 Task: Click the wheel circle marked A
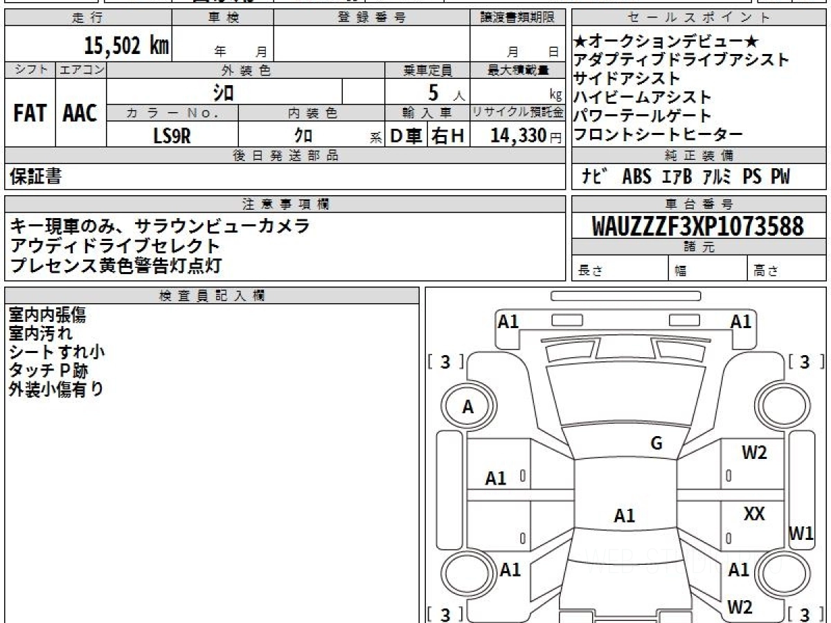[468, 408]
